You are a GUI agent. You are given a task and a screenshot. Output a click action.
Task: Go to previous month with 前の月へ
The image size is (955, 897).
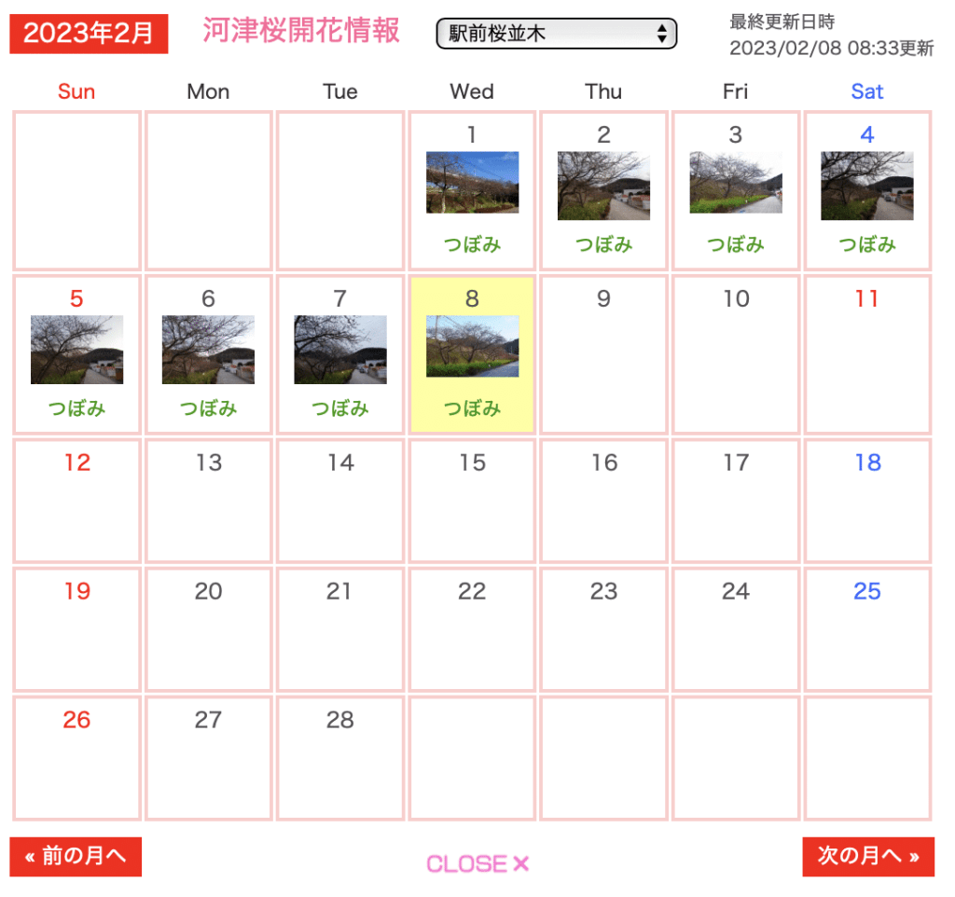(76, 857)
